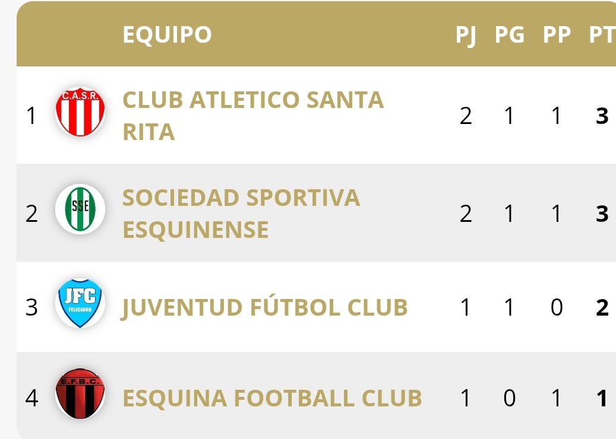The height and width of the screenshot is (439, 616).
Task: Open the Juventud Fútbol Club team link
Action: [265, 307]
